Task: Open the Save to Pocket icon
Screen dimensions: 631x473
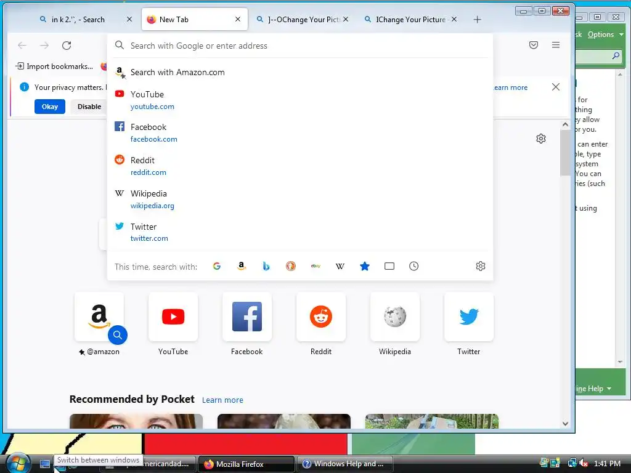Action: (534, 45)
